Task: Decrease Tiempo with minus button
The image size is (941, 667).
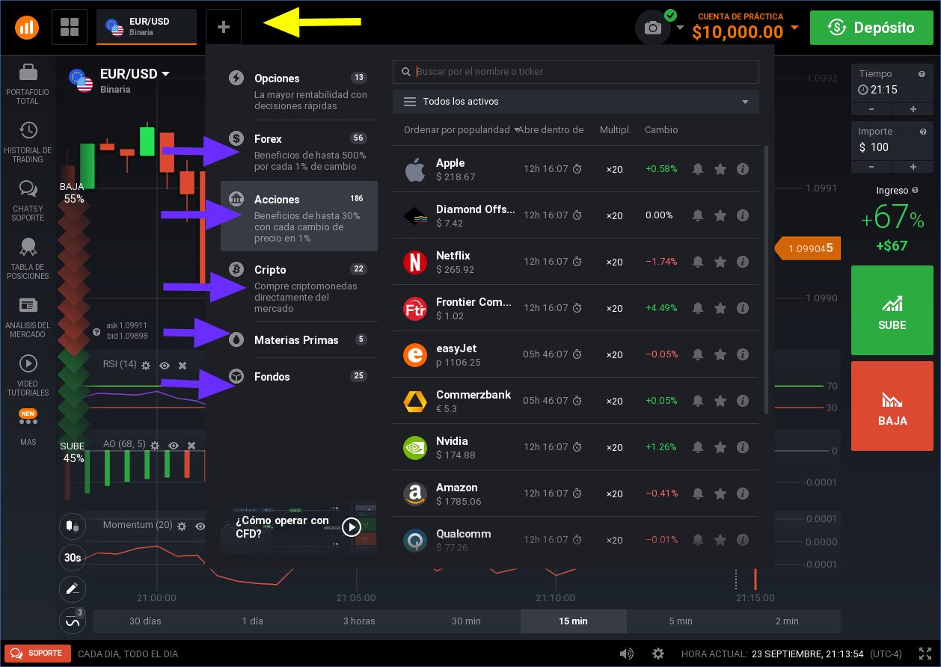Action: [x=871, y=109]
